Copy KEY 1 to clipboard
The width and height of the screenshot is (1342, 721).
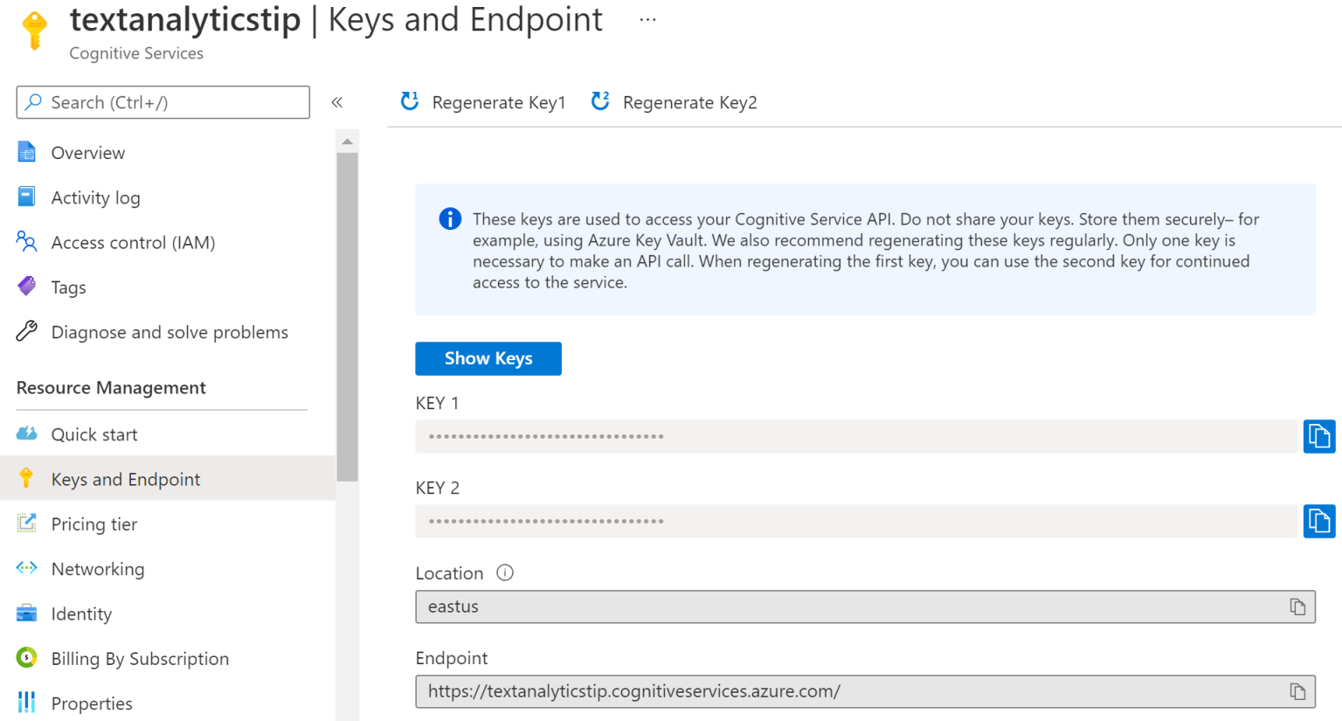pyautogui.click(x=1319, y=436)
